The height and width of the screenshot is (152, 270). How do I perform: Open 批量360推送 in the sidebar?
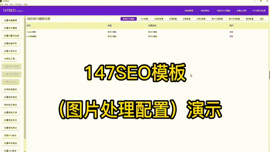(10, 151)
